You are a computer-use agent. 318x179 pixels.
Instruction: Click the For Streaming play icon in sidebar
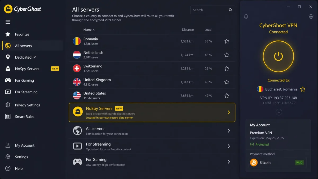click(x=8, y=92)
